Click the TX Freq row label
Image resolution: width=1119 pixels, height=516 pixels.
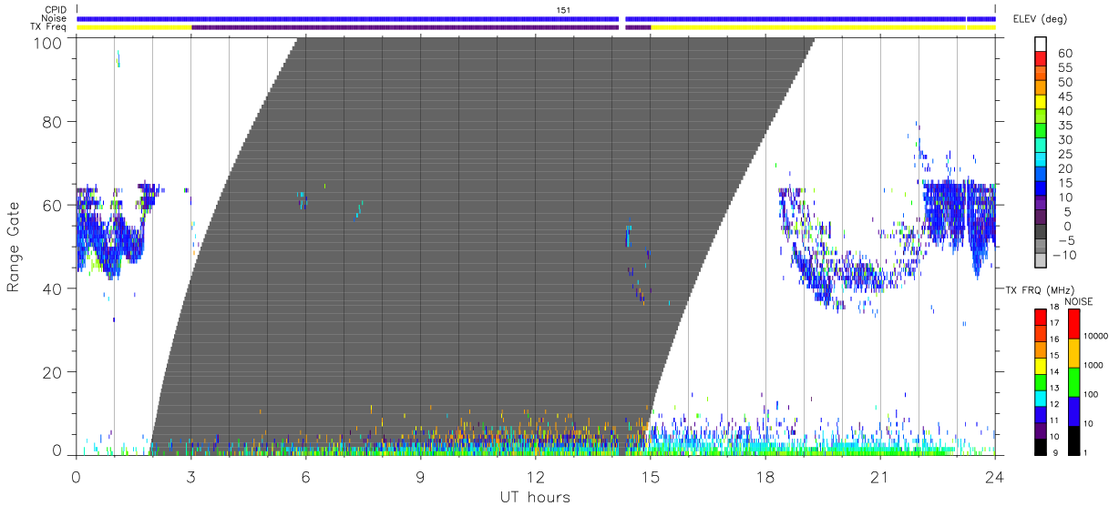click(50, 27)
